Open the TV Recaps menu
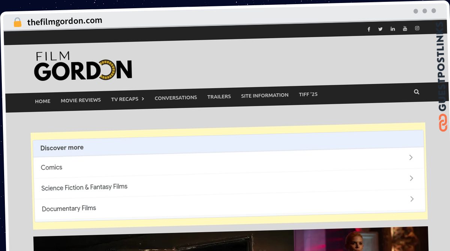Screen dimensions: 450x251 (125, 99)
